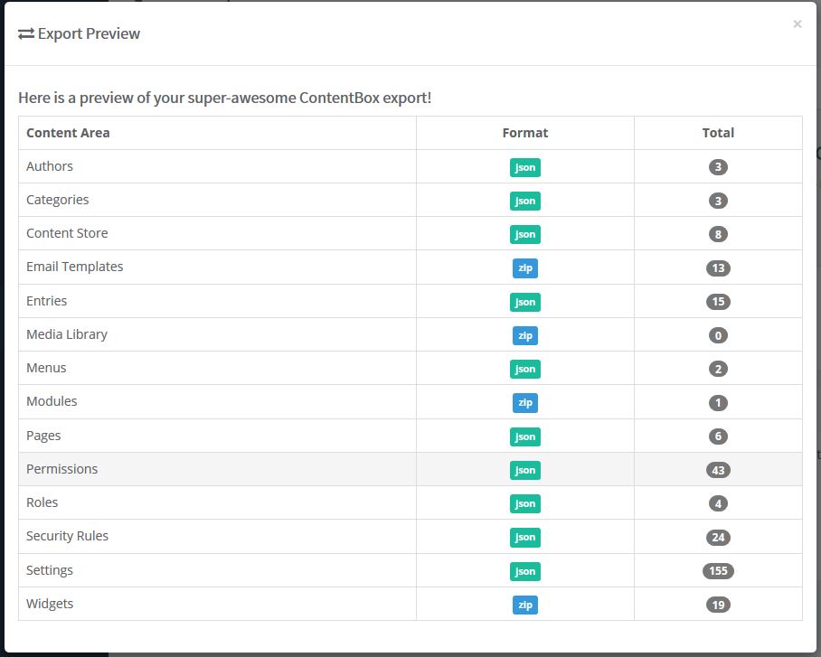821x657 pixels.
Task: Select the Roles row label
Action: (42, 502)
